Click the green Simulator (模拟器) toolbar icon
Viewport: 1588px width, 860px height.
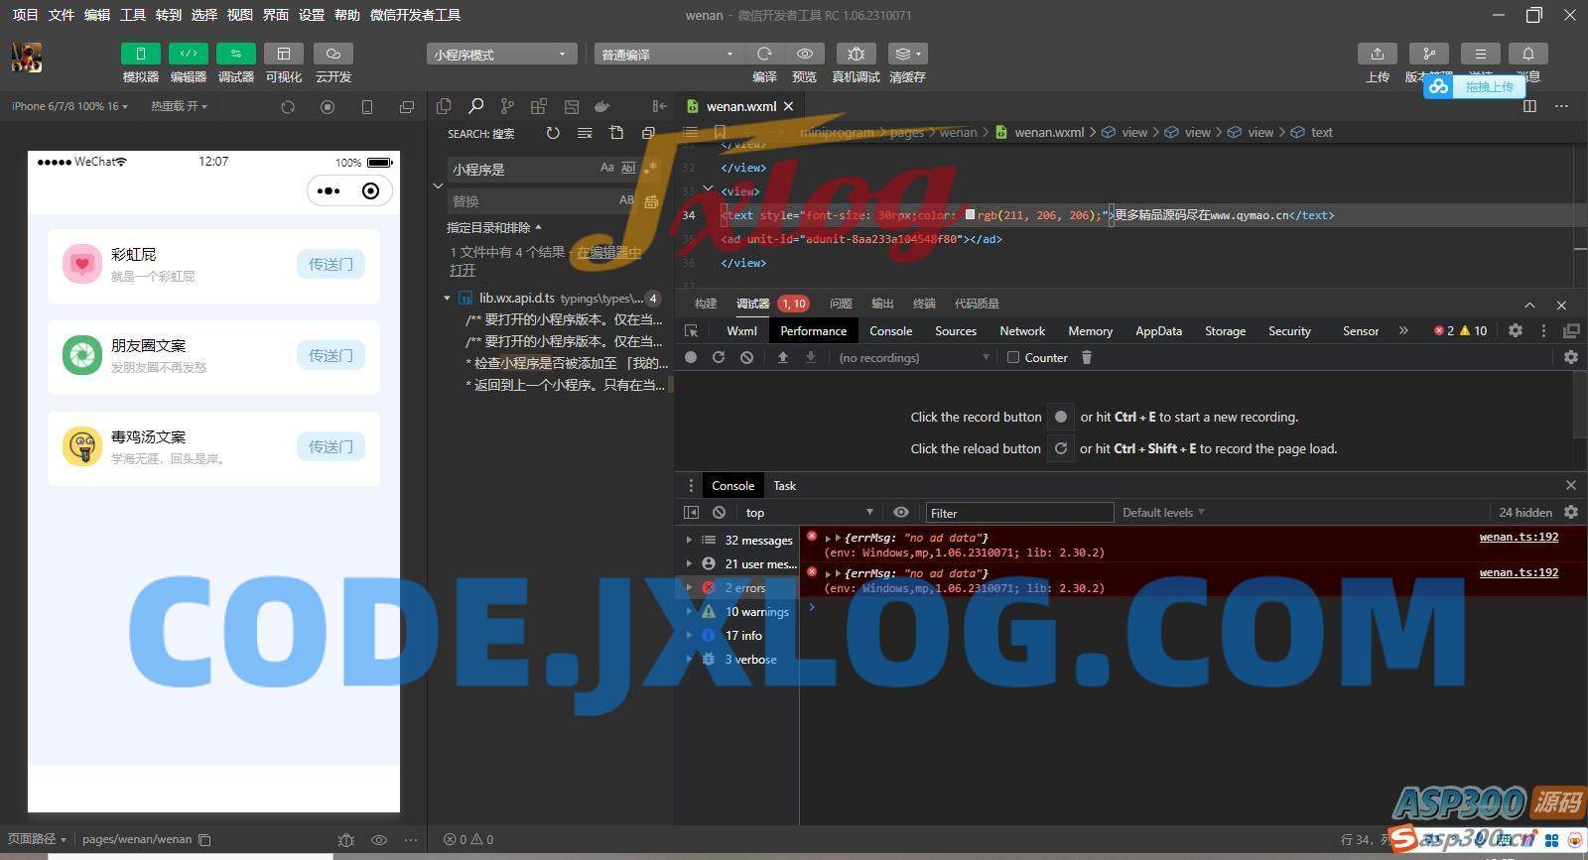140,54
